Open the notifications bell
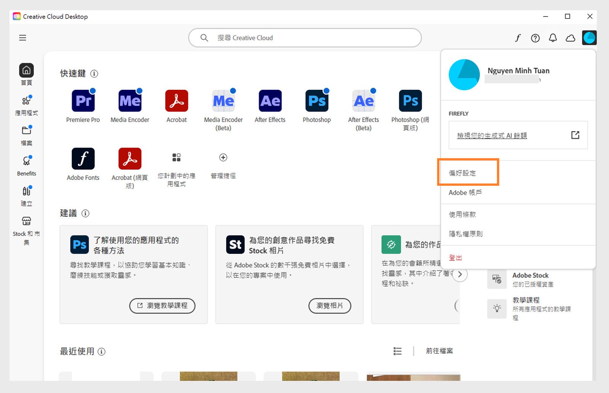 [553, 38]
